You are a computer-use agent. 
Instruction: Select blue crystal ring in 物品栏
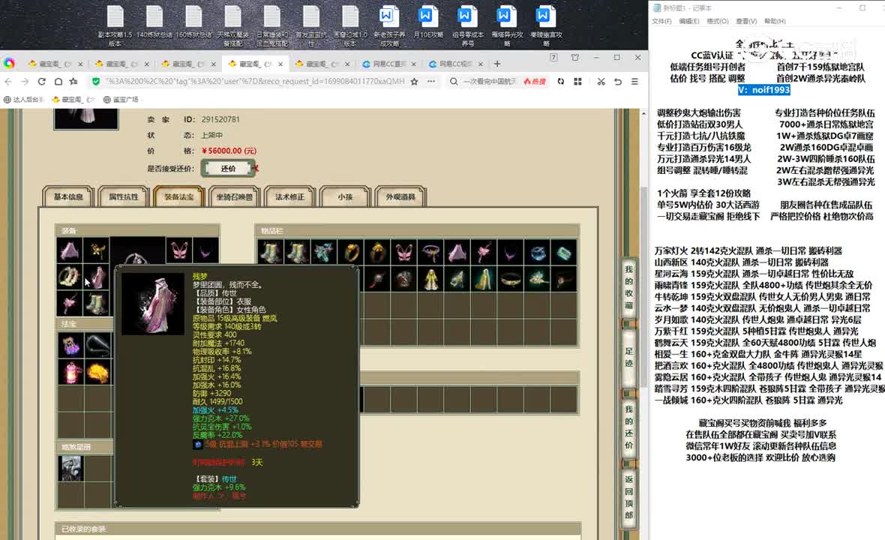[x=537, y=252]
